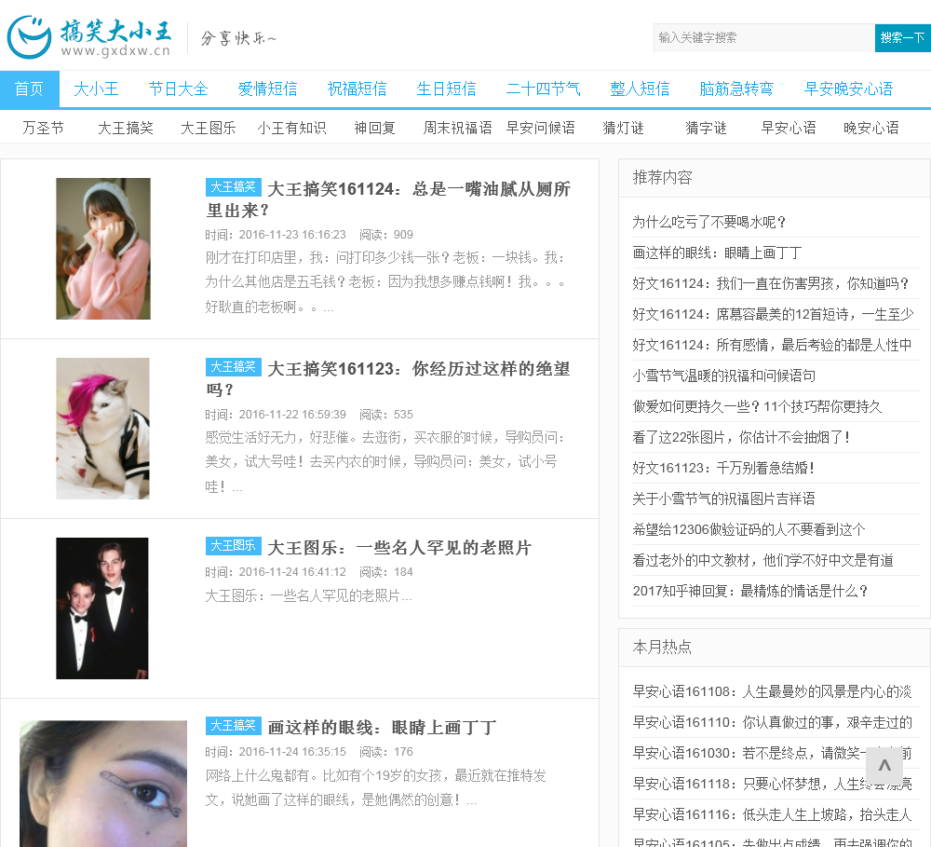Click the 大王搞笑 tag on the 161124 article
Image resolution: width=931 pixels, height=847 pixels.
234,186
